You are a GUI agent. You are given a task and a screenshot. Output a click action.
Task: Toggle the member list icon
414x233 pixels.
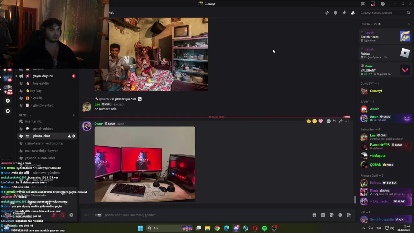353,13
